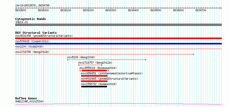The image size is (229, 107).
Task: Click ruler position 8634000
Action: [43, 10]
